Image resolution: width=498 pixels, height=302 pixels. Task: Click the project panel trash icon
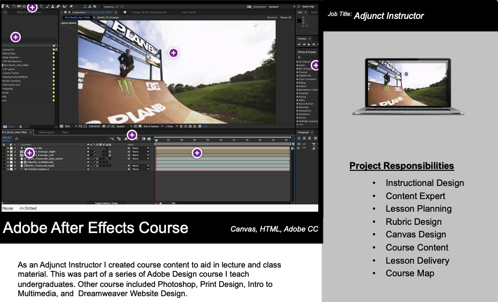click(20, 127)
